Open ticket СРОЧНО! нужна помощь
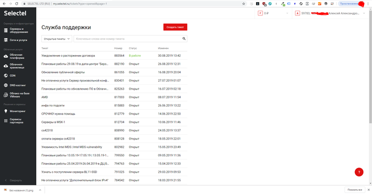 pyautogui.click(x=58, y=114)
